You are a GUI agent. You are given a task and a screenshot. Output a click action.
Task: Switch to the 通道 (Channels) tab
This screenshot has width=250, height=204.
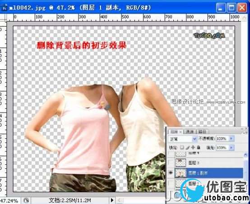pyautogui.click(x=190, y=131)
